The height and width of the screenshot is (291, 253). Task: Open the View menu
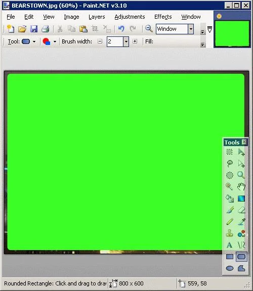49,17
